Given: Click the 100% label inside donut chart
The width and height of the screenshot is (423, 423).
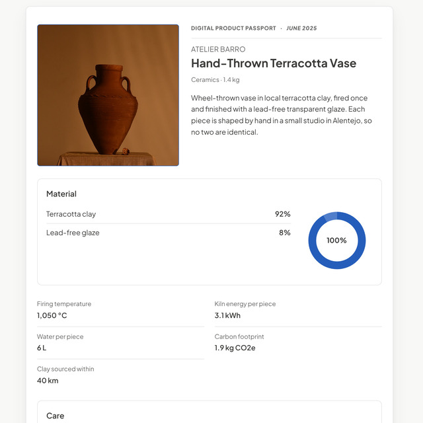Looking at the screenshot, I should (336, 241).
